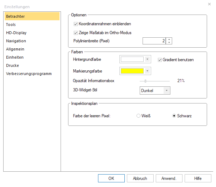Open the Tools settings category
The width and height of the screenshot is (216, 187).
coord(11,25)
